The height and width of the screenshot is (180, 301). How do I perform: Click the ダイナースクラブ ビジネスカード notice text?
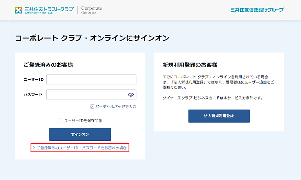pyautogui.click(x=213, y=98)
